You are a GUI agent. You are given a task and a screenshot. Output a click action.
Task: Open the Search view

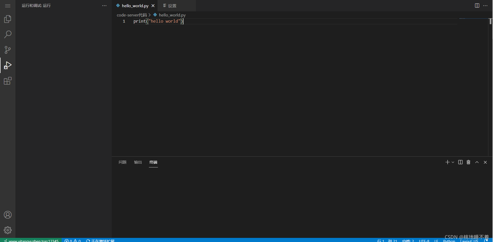coord(8,34)
